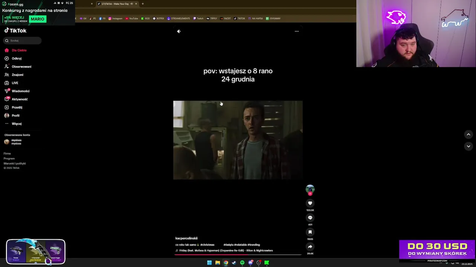476x267 pixels.
Task: Open the YouTube bookmark
Action: coord(132,19)
